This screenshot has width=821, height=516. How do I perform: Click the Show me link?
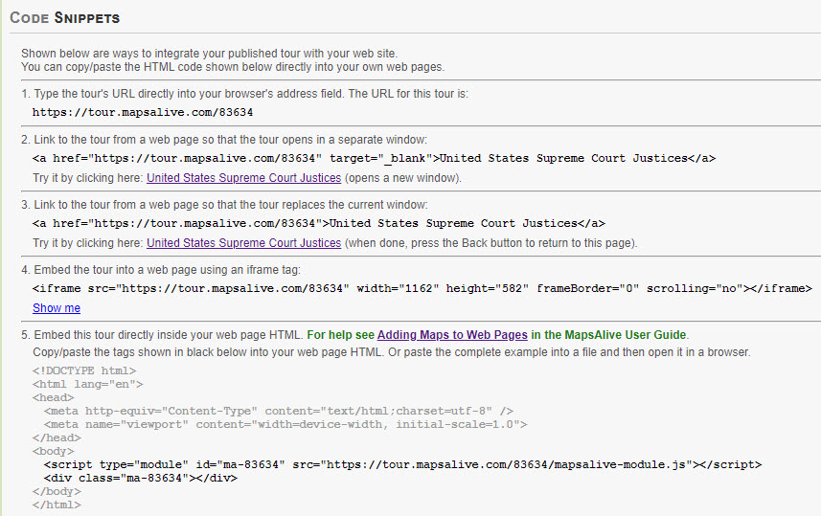tap(57, 308)
